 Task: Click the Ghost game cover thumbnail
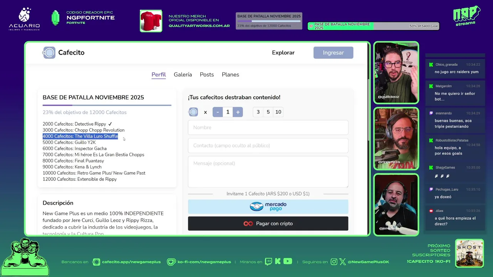[x=469, y=253]
